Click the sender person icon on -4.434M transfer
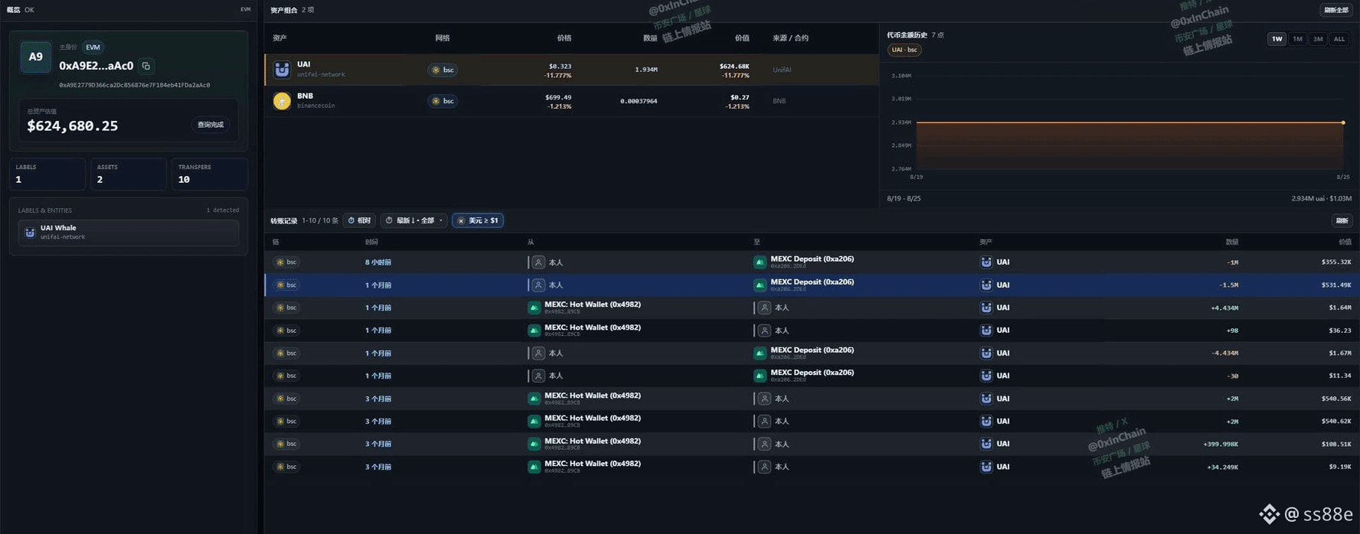This screenshot has height=534, width=1360. coord(538,353)
